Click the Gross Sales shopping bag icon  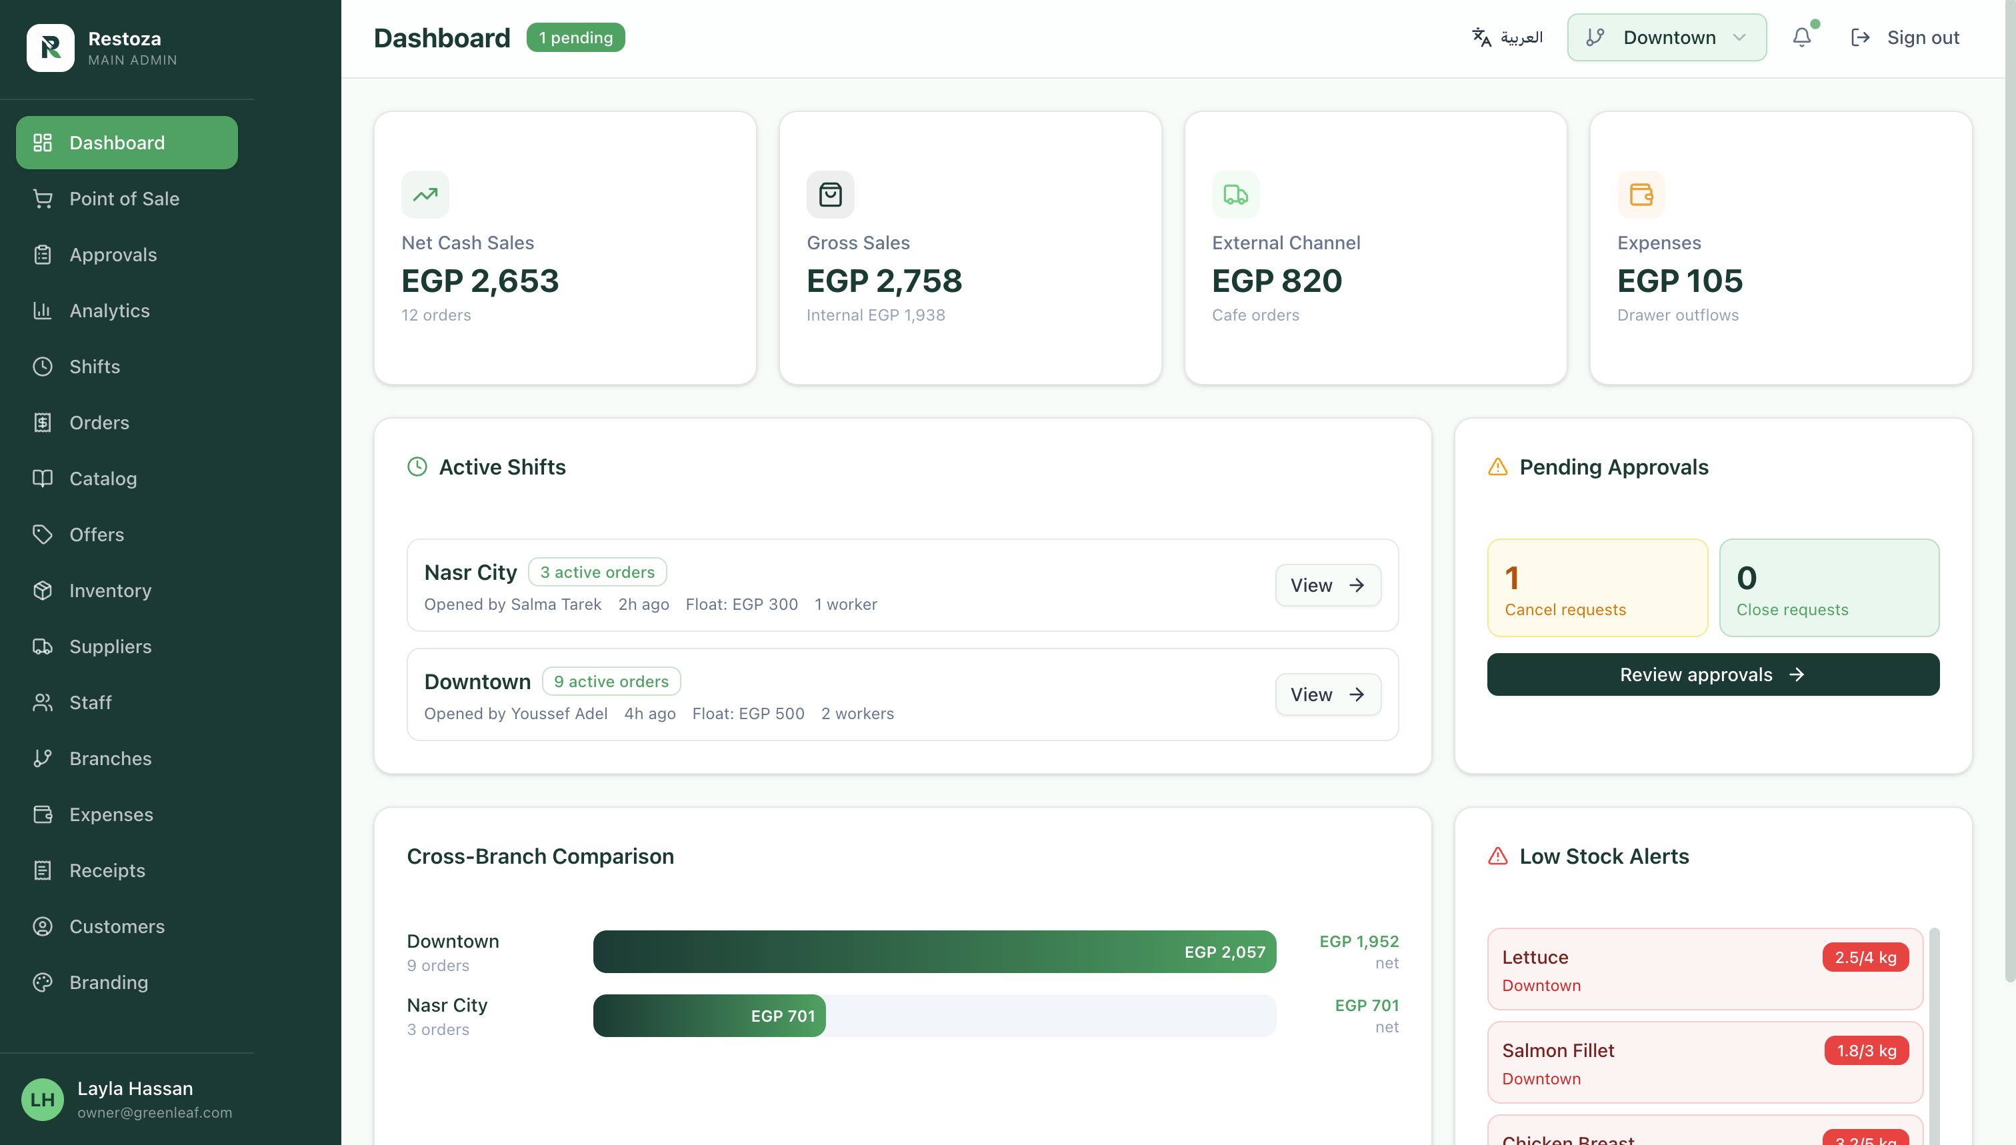(831, 194)
